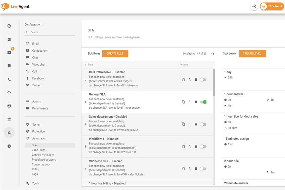Viewport: 285px width, 190px height.
Task: Expand the Tools configuration section
Action: (x=36, y=183)
